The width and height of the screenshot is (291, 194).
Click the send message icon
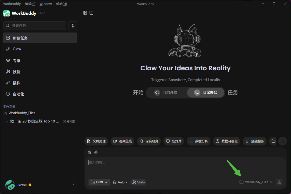(279, 182)
